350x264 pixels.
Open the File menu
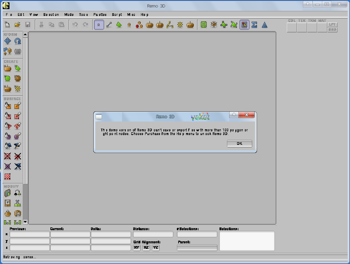click(x=9, y=15)
